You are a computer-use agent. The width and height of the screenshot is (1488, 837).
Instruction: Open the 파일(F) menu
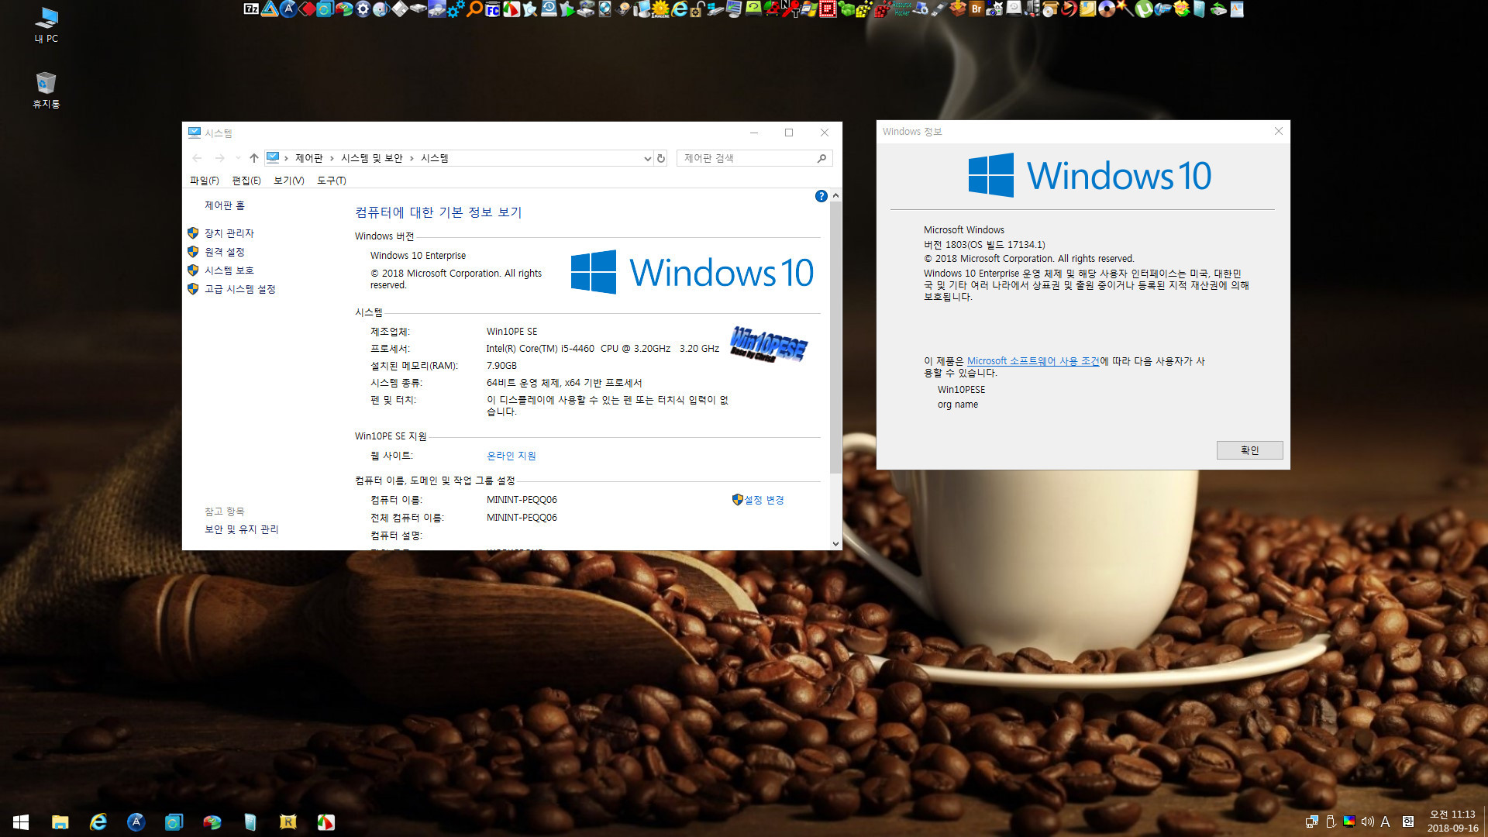[x=205, y=181]
